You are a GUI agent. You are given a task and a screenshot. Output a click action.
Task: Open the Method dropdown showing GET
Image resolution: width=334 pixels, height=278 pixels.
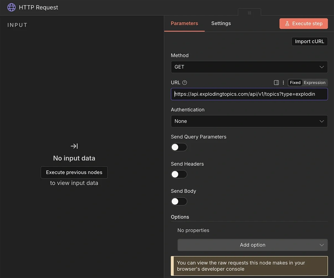249,67
